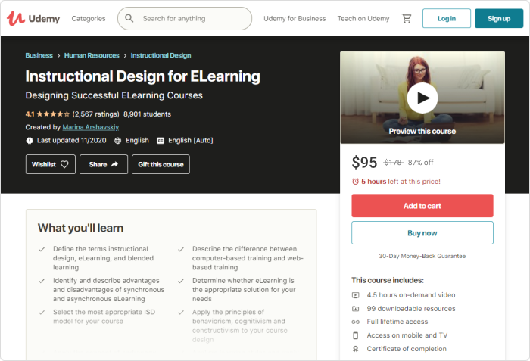Click the last updated badge icon
The width and height of the screenshot is (530, 361).
pyautogui.click(x=30, y=141)
